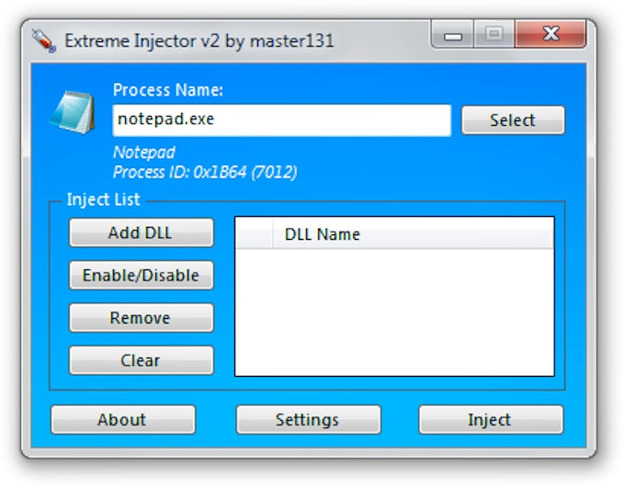Click the Add DLL button
Image resolution: width=625 pixels, height=488 pixels.
pyautogui.click(x=141, y=233)
